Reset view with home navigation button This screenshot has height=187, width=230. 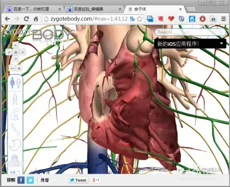(16, 52)
